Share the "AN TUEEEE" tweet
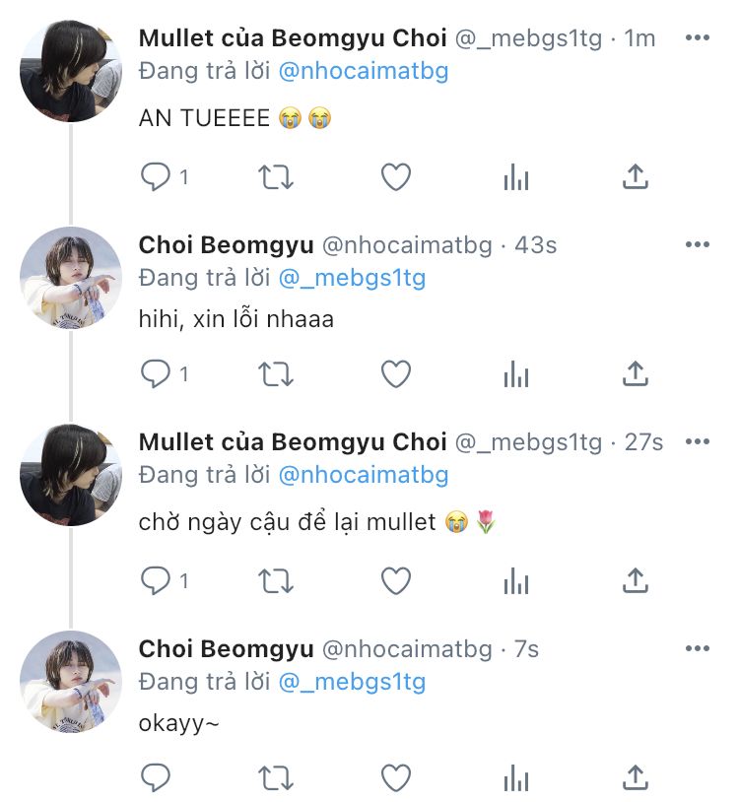The height and width of the screenshot is (802, 739). click(637, 177)
